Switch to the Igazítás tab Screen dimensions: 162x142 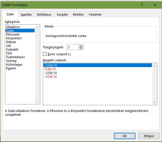(x=26, y=14)
